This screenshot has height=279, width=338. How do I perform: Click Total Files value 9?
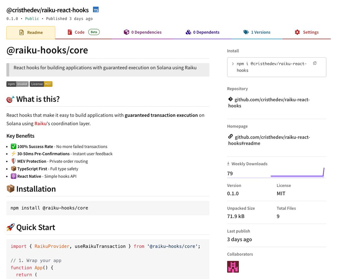[x=278, y=216]
